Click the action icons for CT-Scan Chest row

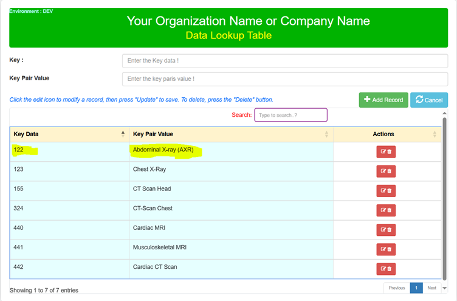click(386, 210)
